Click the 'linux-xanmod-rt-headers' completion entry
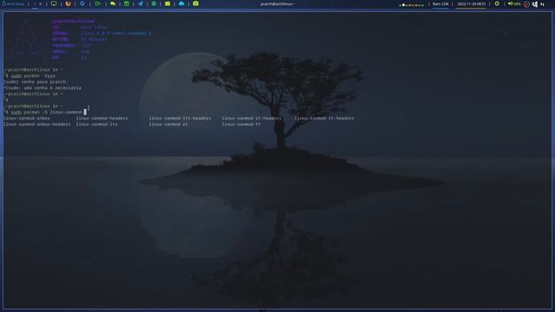The image size is (555, 312). pyautogui.click(x=251, y=118)
